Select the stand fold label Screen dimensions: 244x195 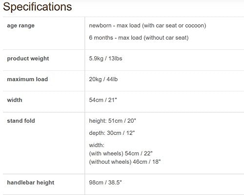point(21,121)
